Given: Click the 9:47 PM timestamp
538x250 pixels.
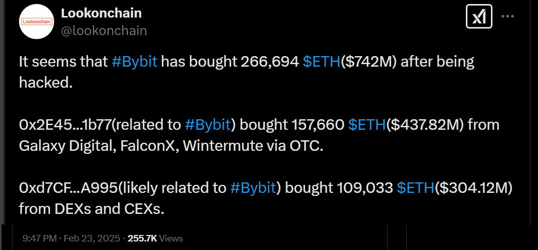Looking at the screenshot, I should coord(40,238).
